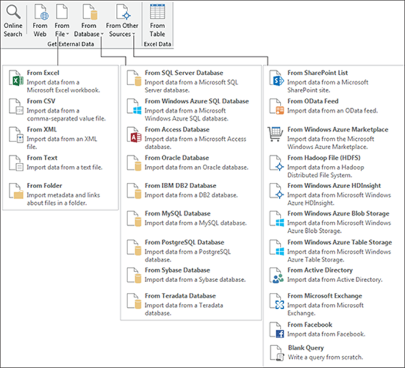
Task: Click the From Folder icon
Action: point(16,191)
